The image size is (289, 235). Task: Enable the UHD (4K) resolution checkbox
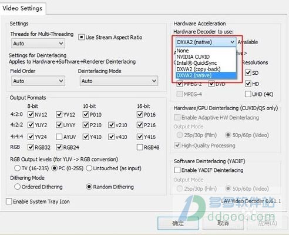pyautogui.click(x=248, y=94)
